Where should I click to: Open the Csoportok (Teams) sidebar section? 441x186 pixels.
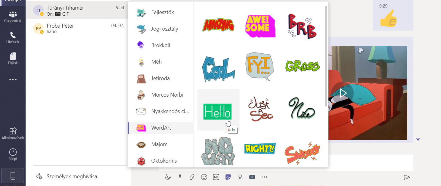coord(13,17)
